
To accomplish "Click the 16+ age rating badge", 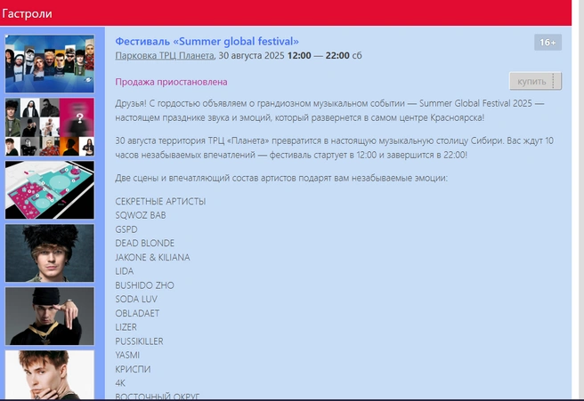I will point(547,43).
